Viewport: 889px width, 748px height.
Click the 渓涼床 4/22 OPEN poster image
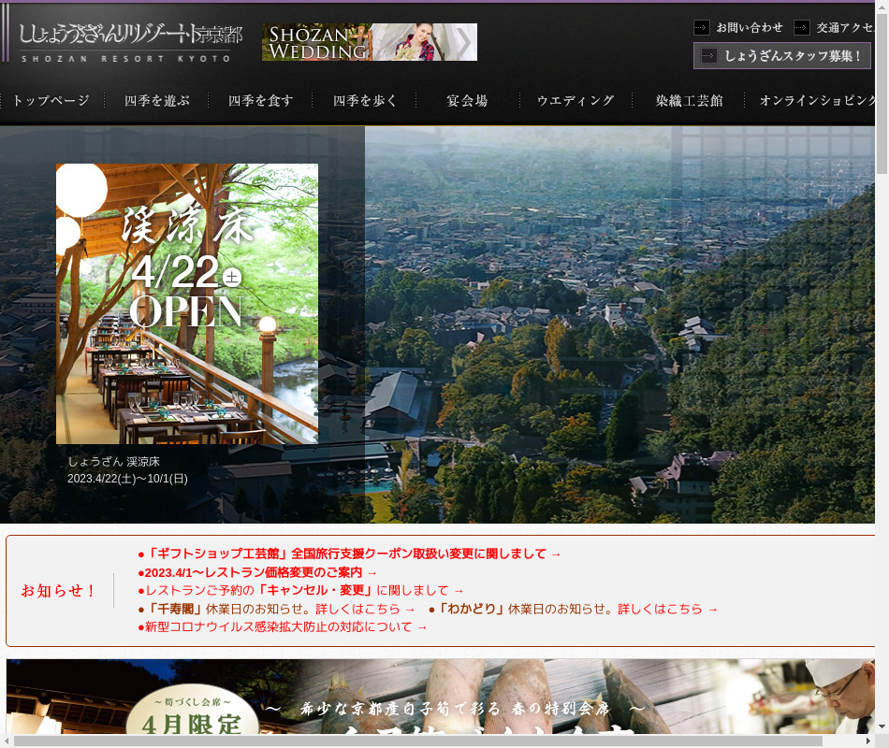[187, 304]
